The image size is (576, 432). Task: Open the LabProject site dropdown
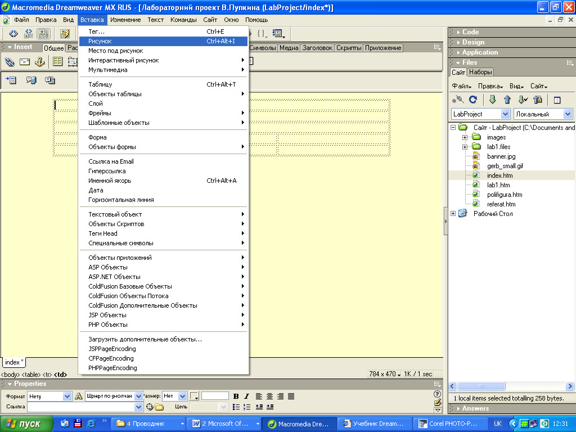[506, 114]
